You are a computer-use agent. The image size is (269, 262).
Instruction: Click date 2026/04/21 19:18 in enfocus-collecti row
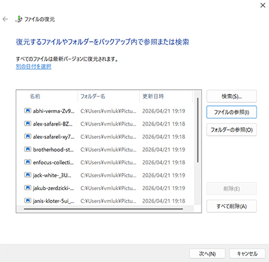pos(164,162)
